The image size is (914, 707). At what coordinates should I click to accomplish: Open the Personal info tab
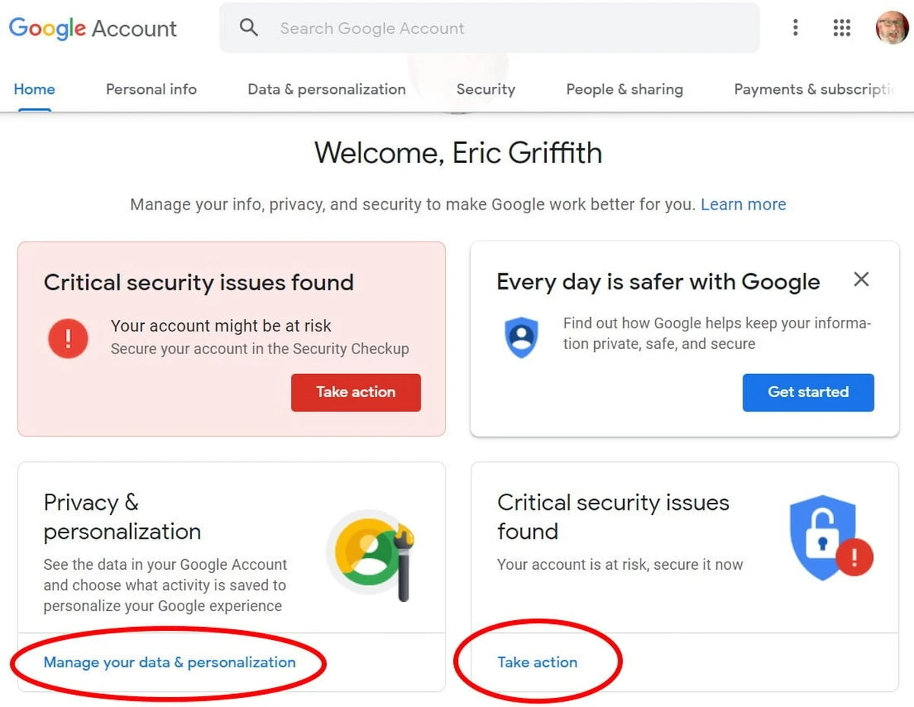[x=151, y=89]
